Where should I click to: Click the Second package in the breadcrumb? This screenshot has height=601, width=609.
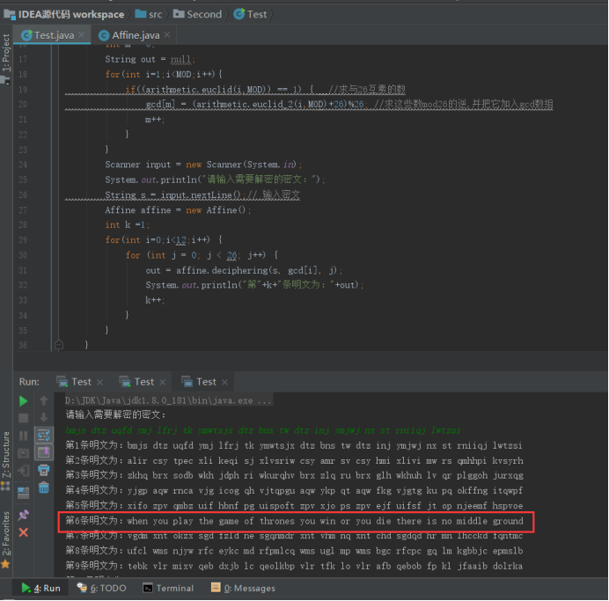tap(197, 14)
